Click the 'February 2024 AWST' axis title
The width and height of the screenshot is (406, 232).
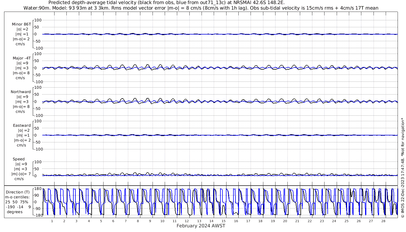click(201, 226)
